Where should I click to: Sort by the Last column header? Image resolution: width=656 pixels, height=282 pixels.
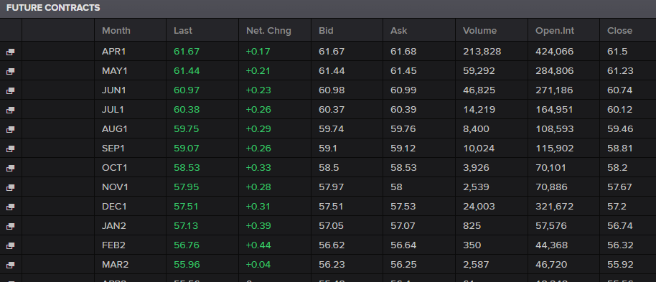click(x=183, y=31)
